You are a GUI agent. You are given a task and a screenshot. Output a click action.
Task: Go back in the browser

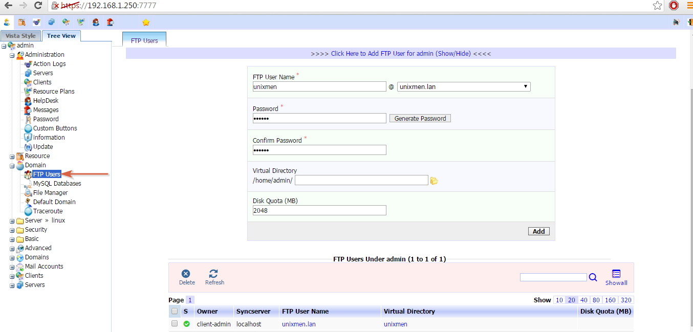click(8, 6)
